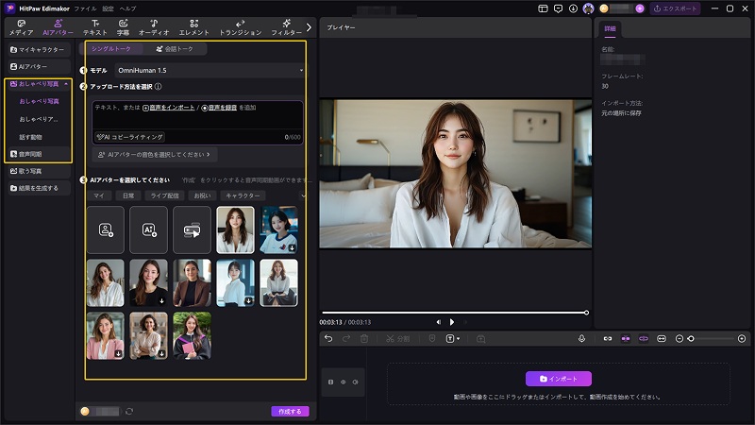Select the 話す動物 sub-item
Viewport: 755px width, 425px height.
30,137
